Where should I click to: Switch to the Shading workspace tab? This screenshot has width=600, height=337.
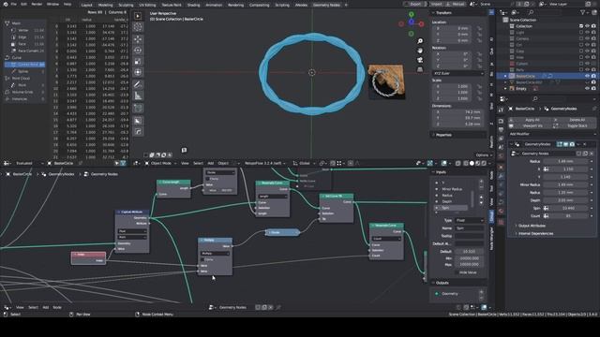(194, 5)
